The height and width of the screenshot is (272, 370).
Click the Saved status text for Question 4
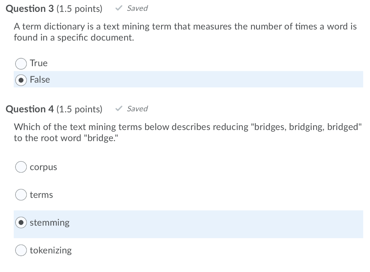pyautogui.click(x=137, y=108)
